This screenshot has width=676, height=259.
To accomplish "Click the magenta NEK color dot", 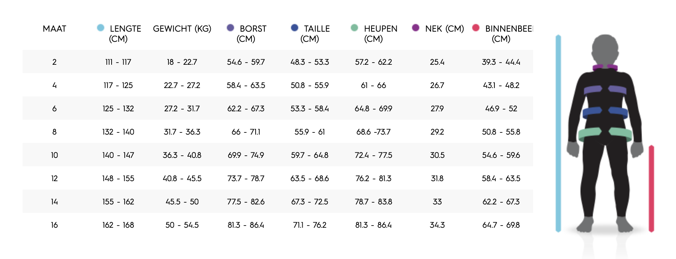I will tap(416, 28).
